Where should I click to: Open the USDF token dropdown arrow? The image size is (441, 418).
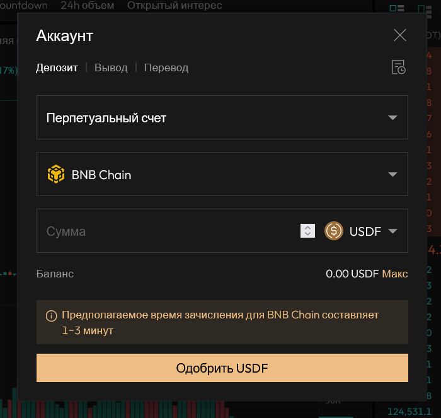point(392,231)
